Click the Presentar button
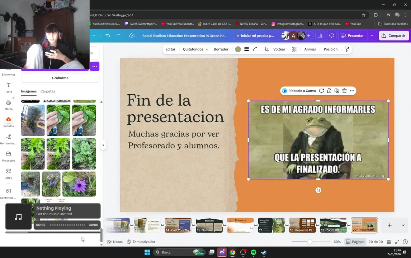The image size is (411, 258). coord(352,35)
